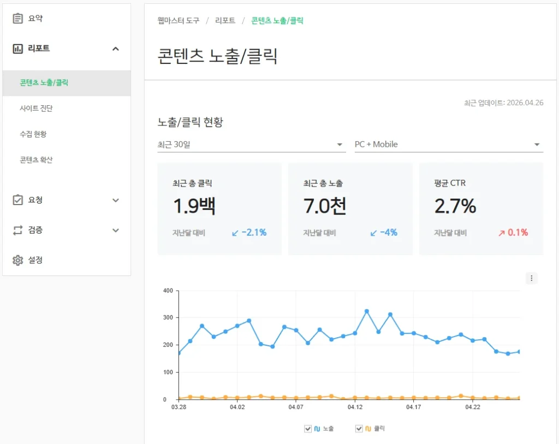Expand the 검증 menu chevron
The image size is (559, 444).
point(115,230)
